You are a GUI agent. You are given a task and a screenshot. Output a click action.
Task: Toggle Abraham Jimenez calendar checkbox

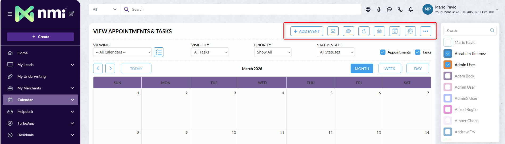pos(448,54)
